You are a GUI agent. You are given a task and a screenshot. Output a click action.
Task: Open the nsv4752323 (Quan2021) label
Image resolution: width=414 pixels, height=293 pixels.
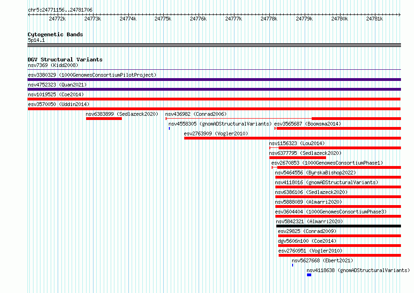pyautogui.click(x=57, y=85)
